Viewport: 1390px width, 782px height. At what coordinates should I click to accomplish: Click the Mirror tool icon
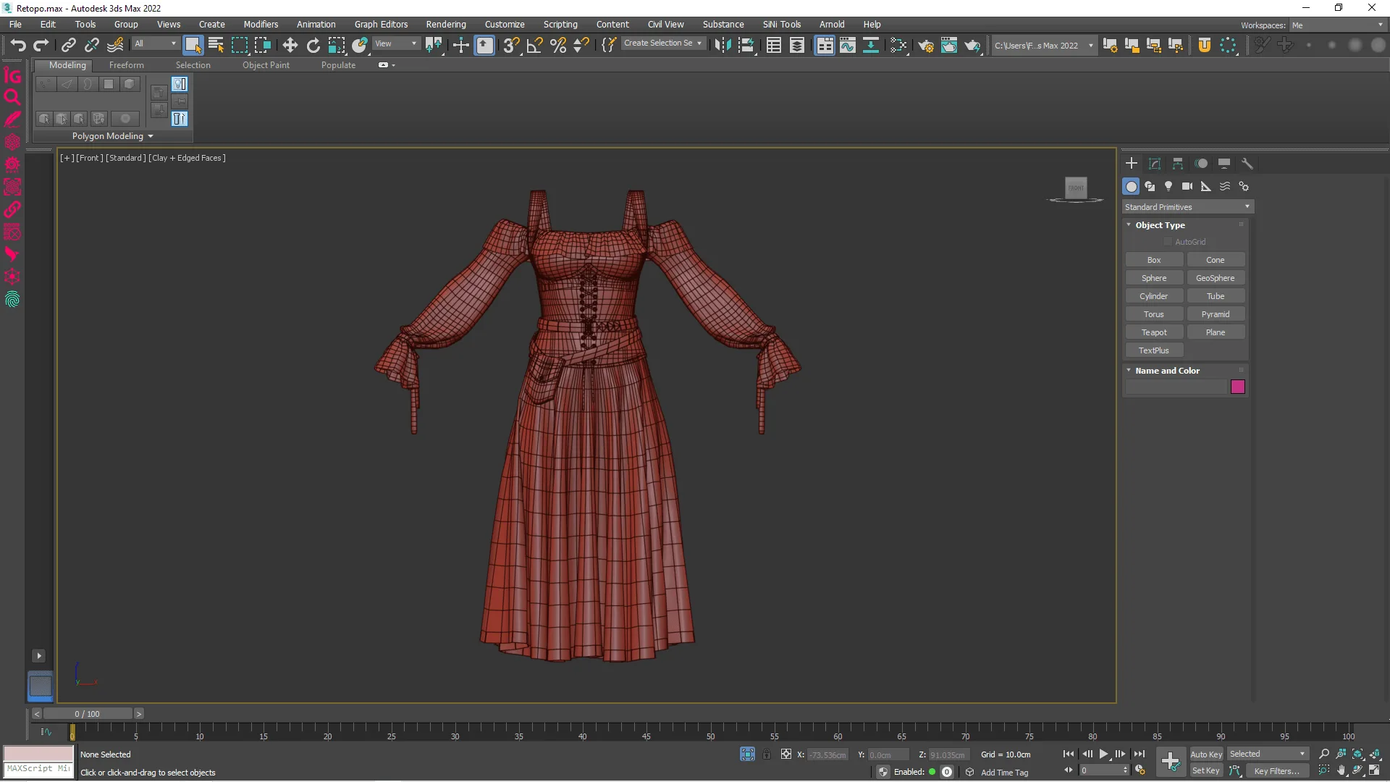(722, 45)
